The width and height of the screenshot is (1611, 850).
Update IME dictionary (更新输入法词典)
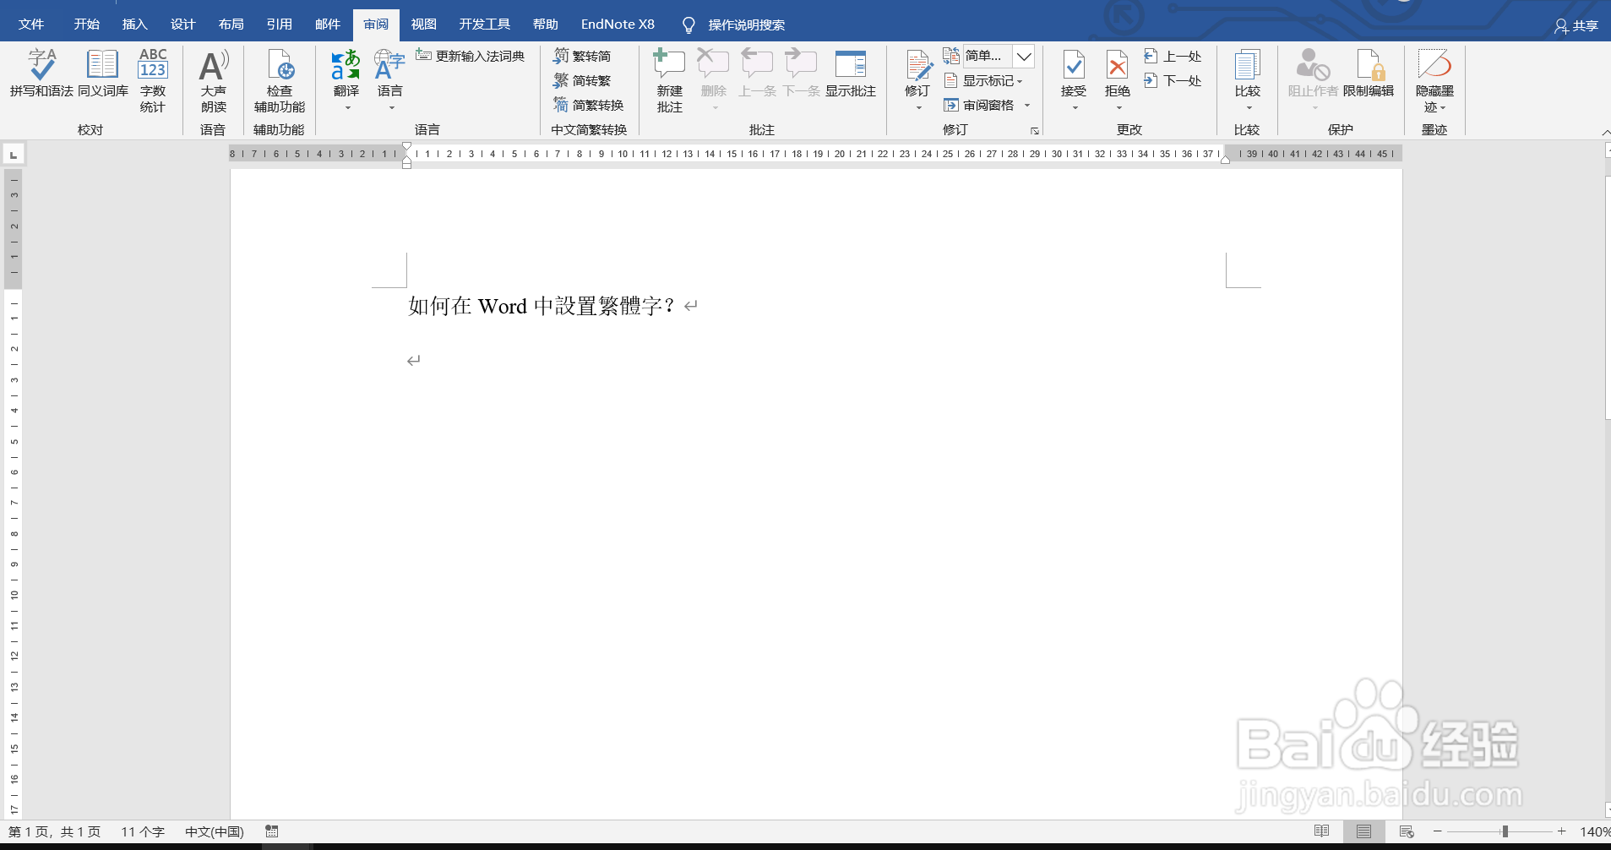pos(471,56)
